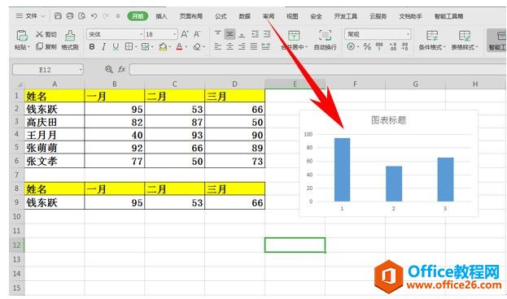
Task: Open the number format dropdown (常规)
Action: click(408, 34)
